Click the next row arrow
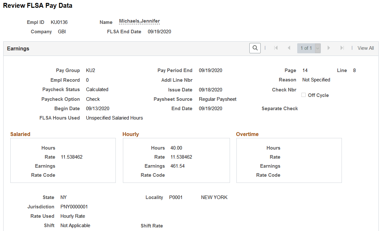Screen dimensions: 381x231 point(329,48)
